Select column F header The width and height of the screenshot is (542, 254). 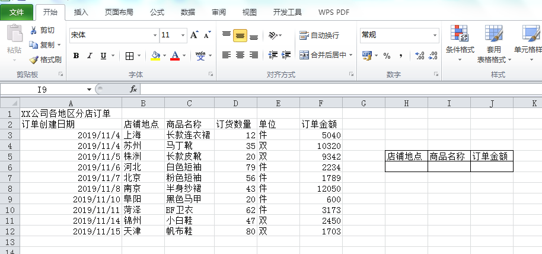321,103
